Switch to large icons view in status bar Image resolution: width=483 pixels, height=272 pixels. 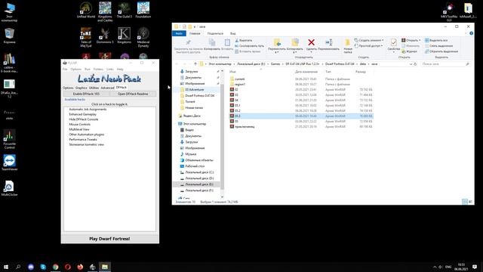pos(470,202)
